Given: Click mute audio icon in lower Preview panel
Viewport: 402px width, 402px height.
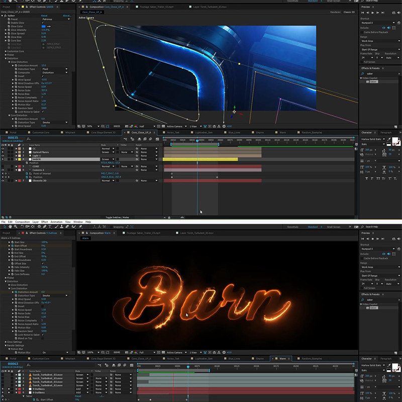Looking at the screenshot, I should pyautogui.click(x=398, y=239).
